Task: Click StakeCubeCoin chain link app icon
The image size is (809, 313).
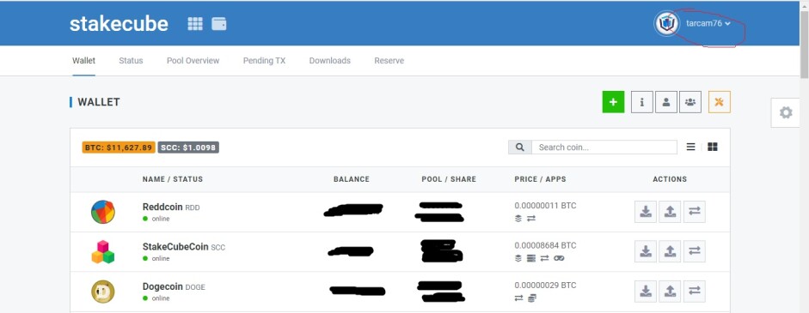Action: coord(560,258)
